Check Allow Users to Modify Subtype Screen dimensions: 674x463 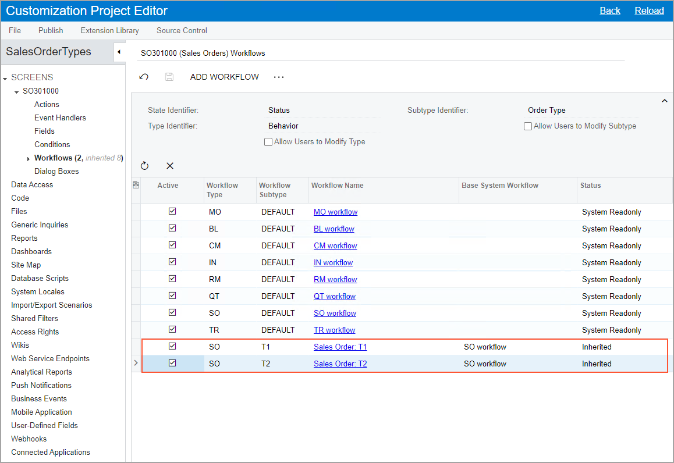pos(528,126)
